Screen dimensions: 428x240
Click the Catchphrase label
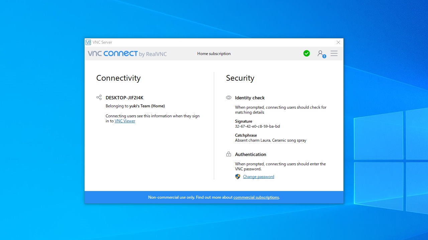point(246,135)
